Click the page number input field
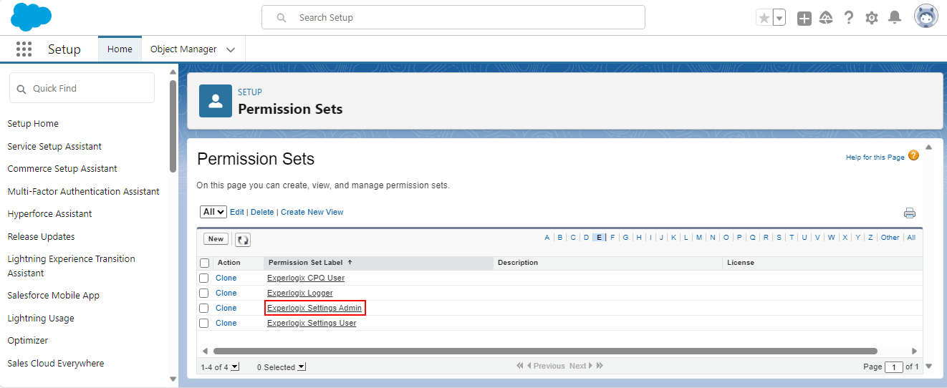The width and height of the screenshot is (947, 388). click(x=894, y=367)
